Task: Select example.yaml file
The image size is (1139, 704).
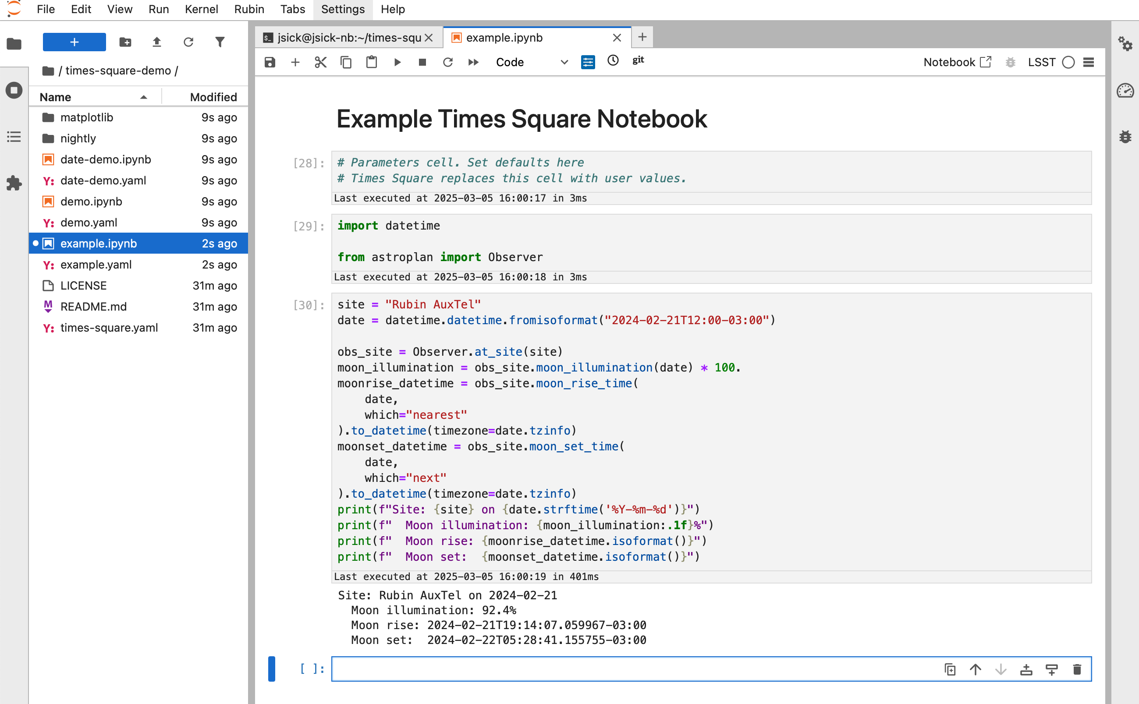Action: [x=138, y=265]
